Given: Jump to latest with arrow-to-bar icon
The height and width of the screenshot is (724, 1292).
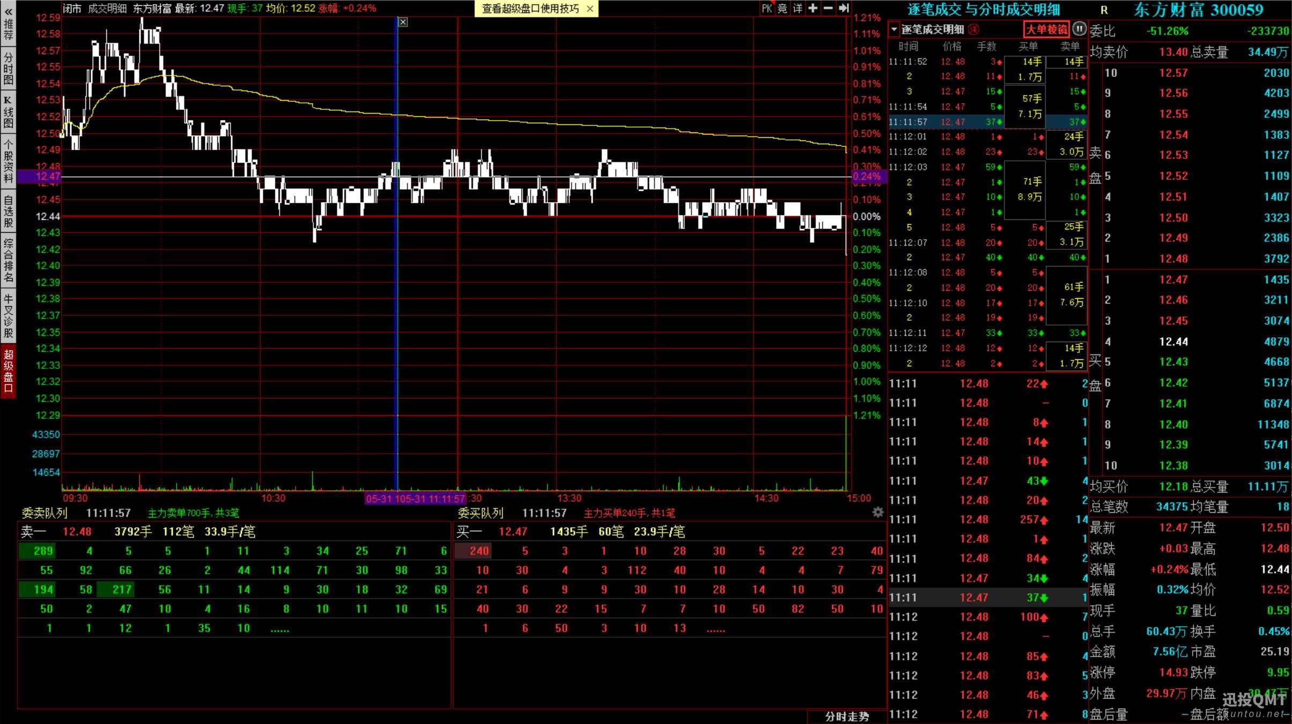Looking at the screenshot, I should click(844, 8).
